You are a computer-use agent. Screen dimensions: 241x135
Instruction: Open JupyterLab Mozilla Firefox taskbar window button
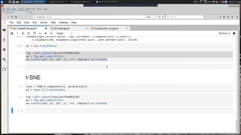32,2
